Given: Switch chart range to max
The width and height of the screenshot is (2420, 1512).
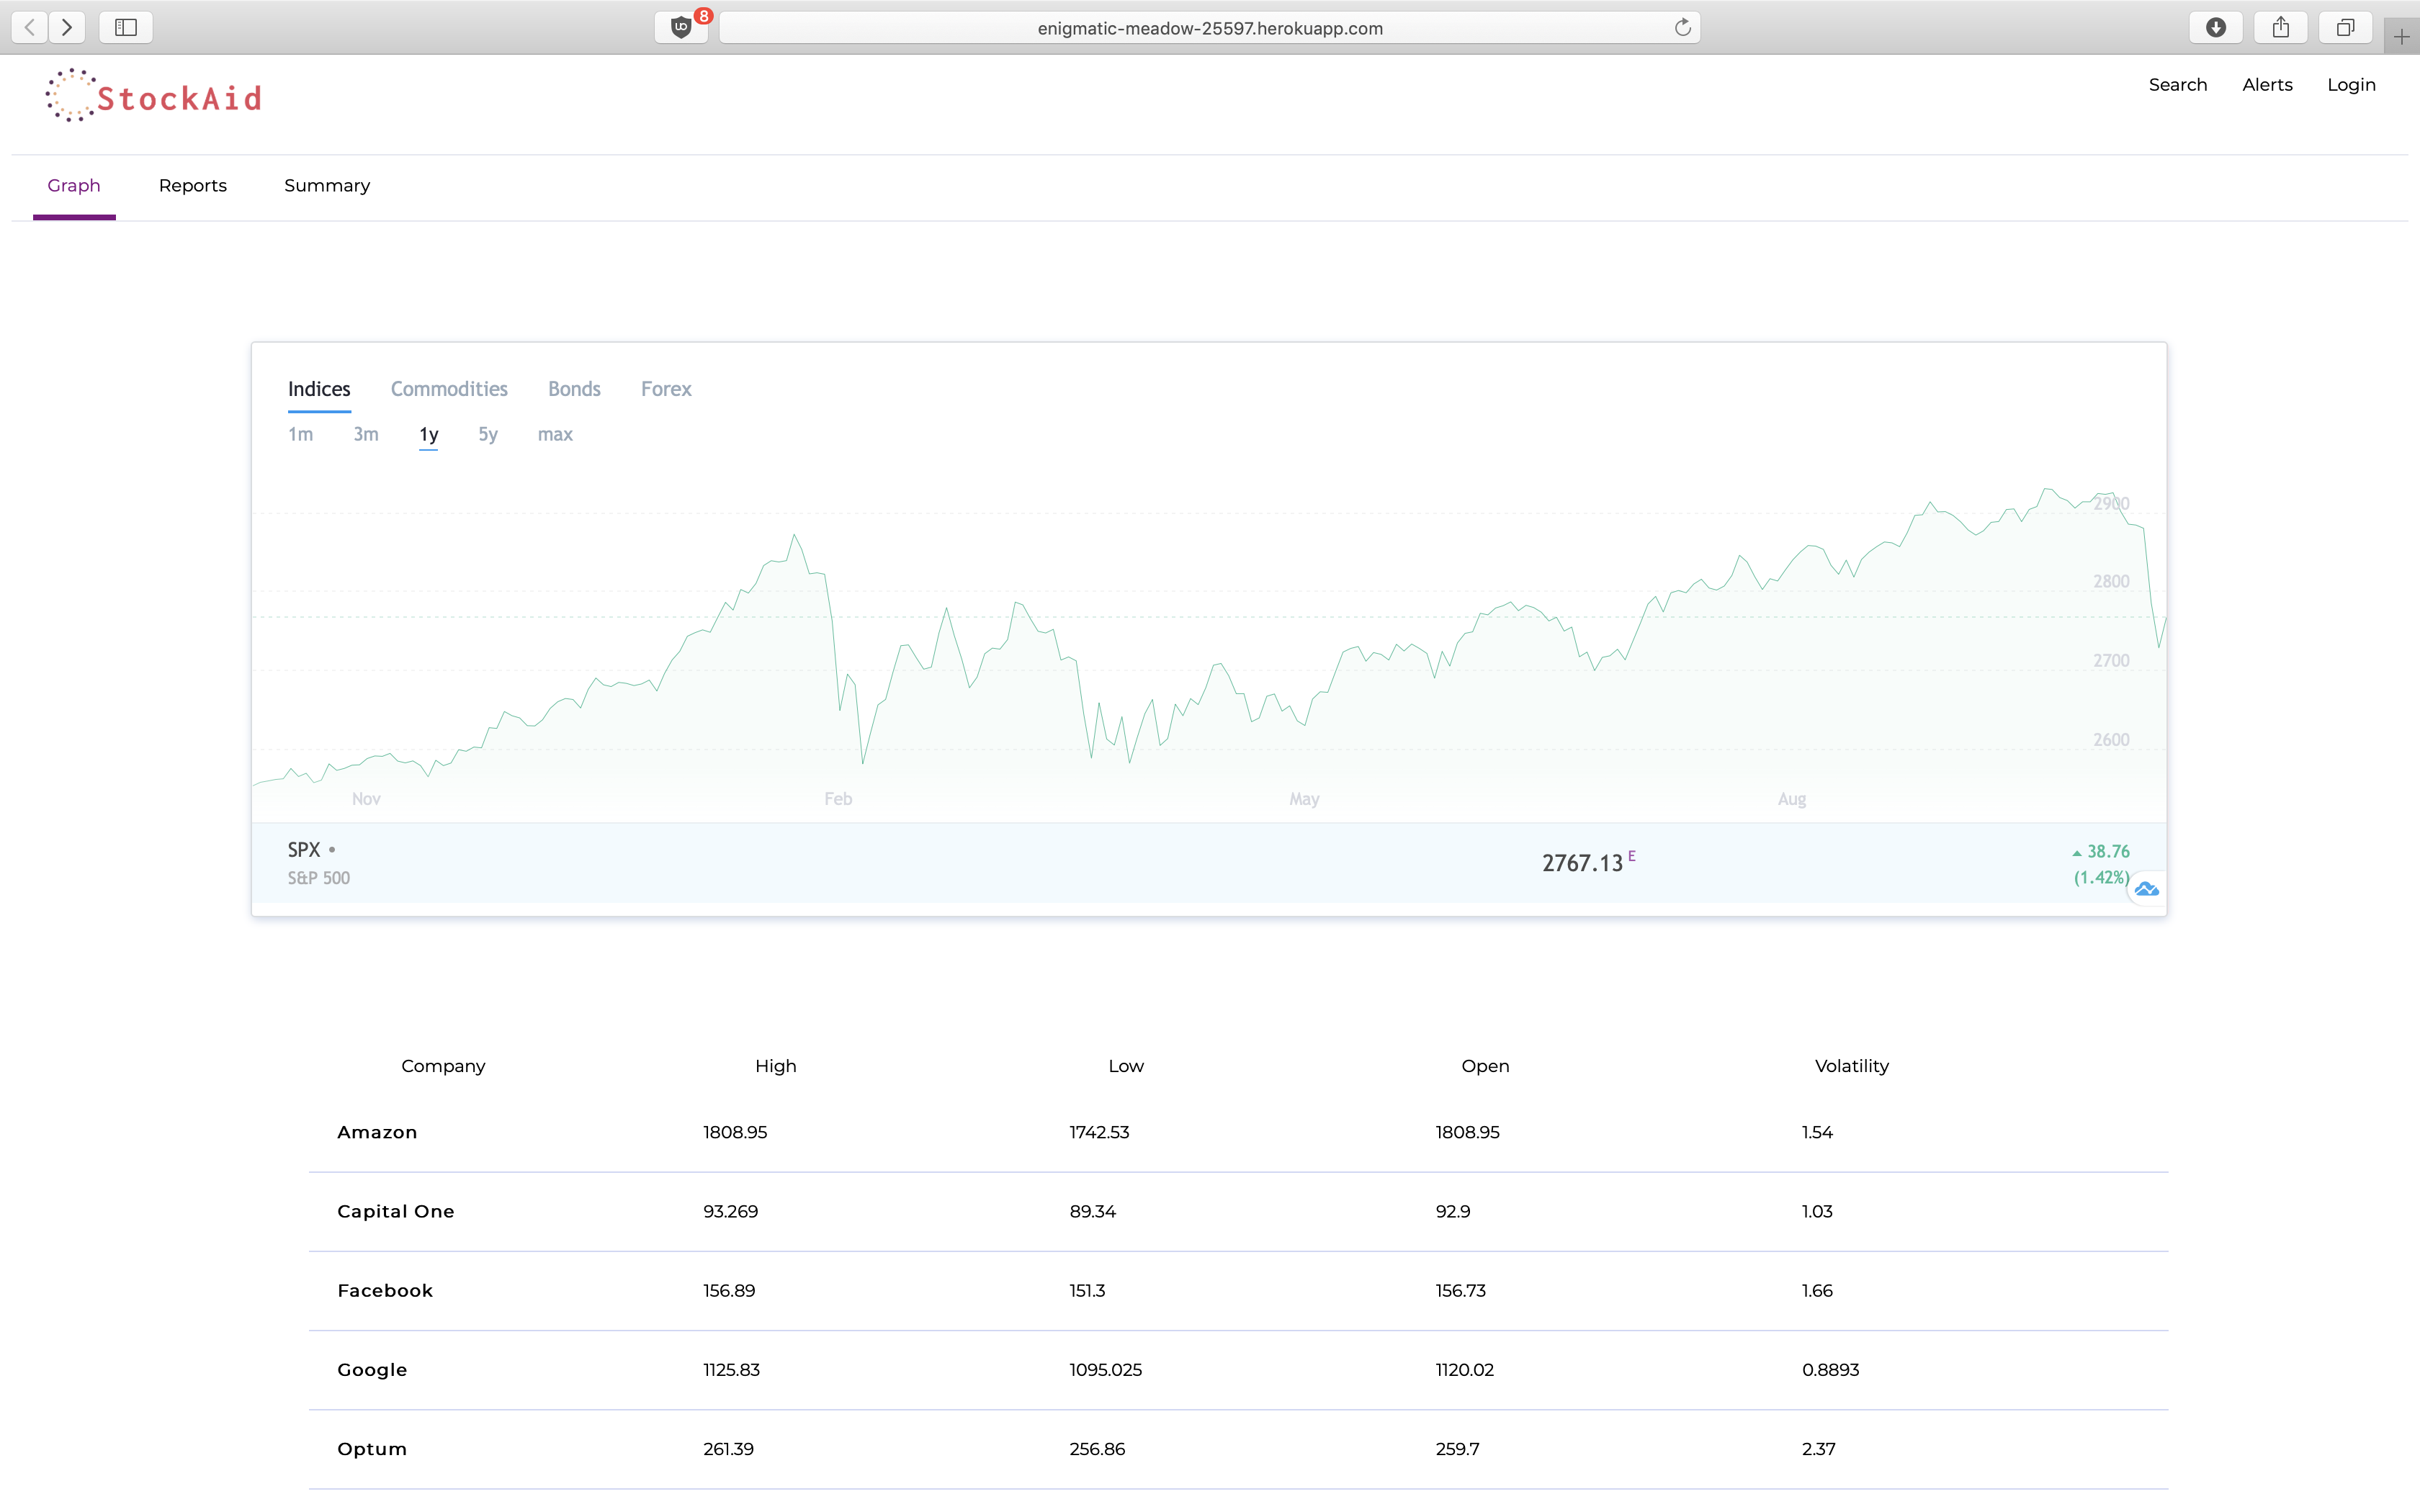Looking at the screenshot, I should pyautogui.click(x=555, y=434).
